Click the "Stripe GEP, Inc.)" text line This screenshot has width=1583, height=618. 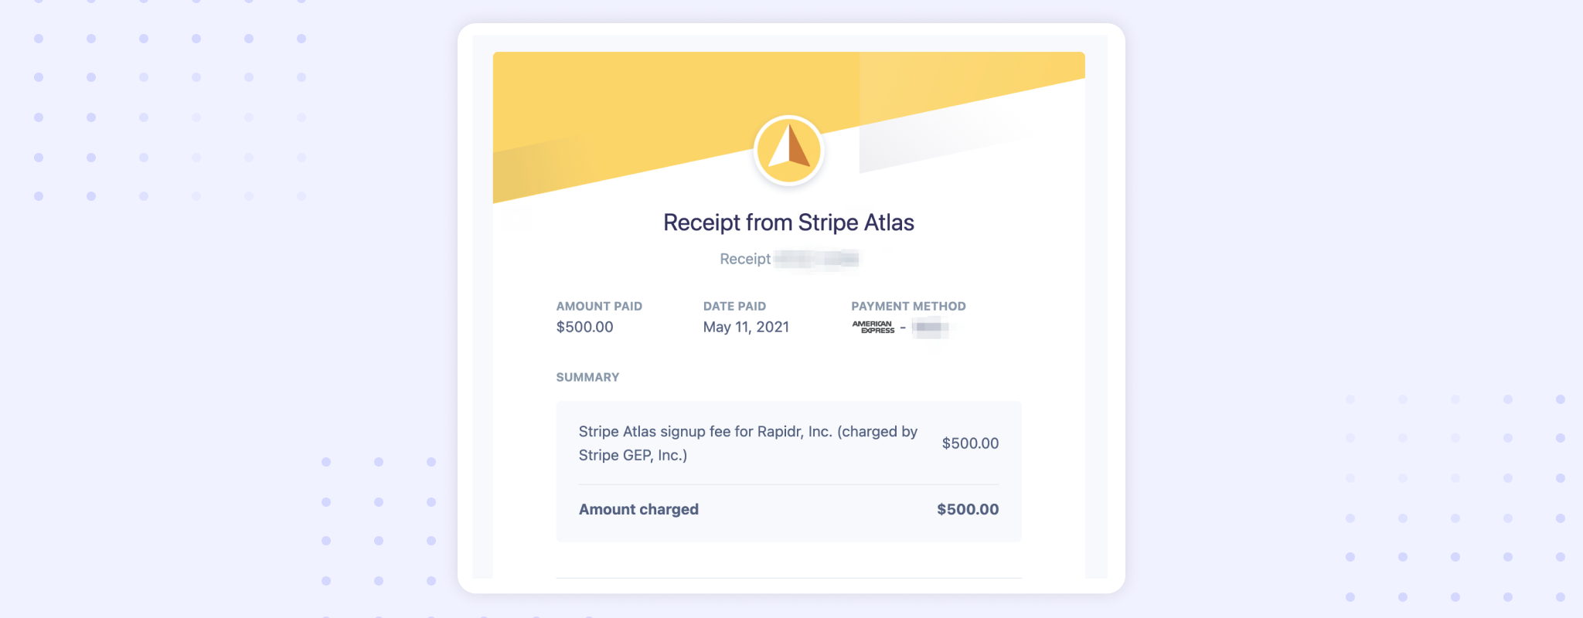click(633, 455)
